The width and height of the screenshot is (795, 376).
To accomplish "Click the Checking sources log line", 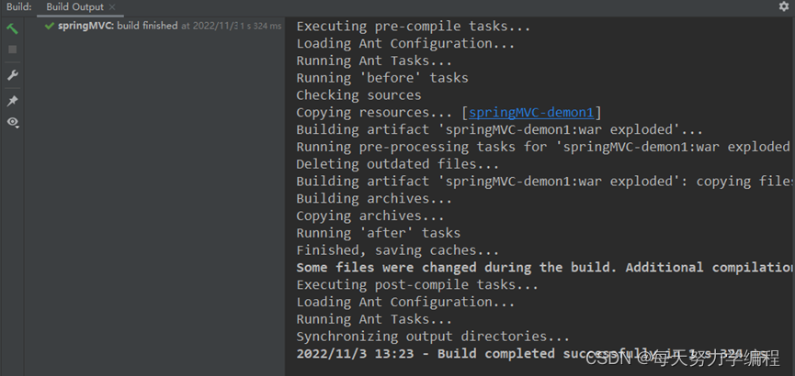I will coord(358,95).
